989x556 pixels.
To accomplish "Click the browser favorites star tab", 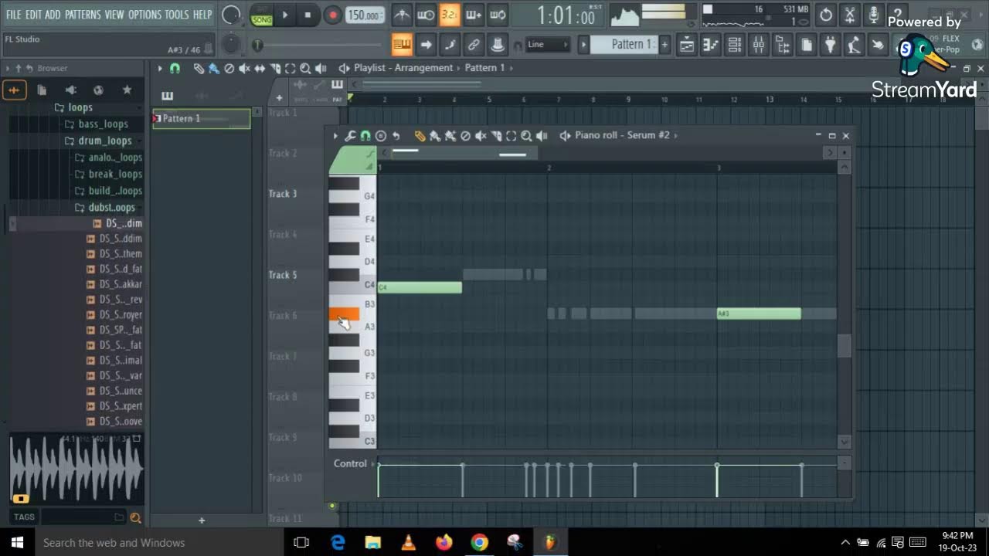I will pos(127,90).
